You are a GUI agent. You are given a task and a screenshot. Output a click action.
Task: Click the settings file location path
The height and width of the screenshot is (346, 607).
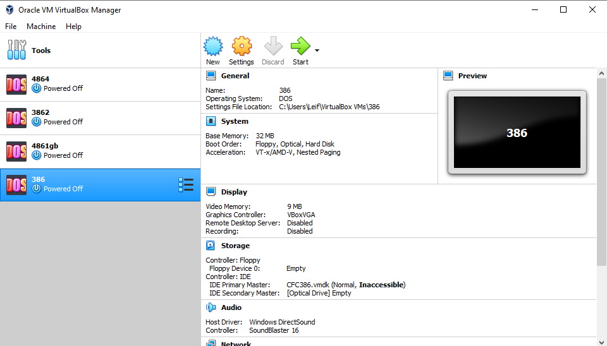pos(329,107)
